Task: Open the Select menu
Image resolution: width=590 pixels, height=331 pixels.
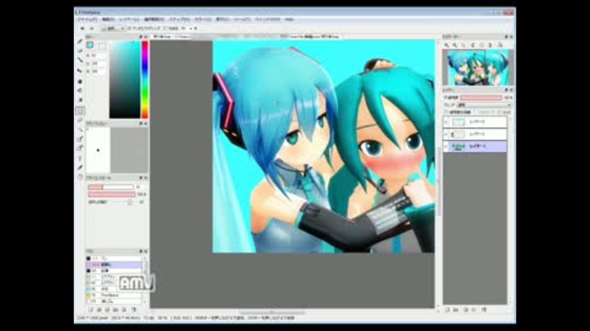Action: coord(154,19)
